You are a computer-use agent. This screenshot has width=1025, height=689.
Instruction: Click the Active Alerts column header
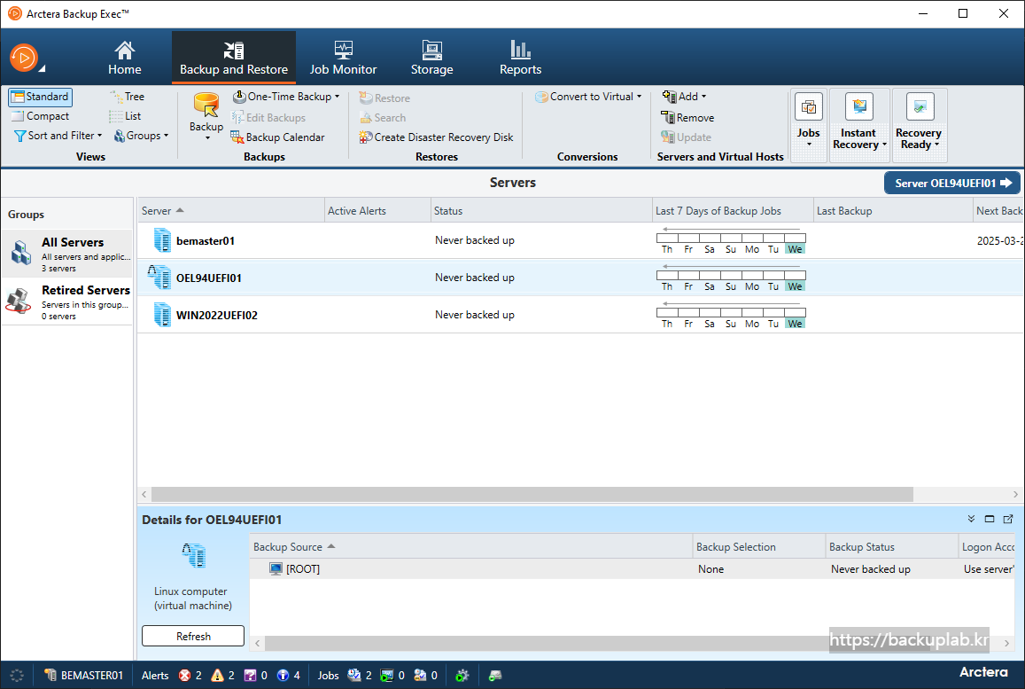(377, 211)
